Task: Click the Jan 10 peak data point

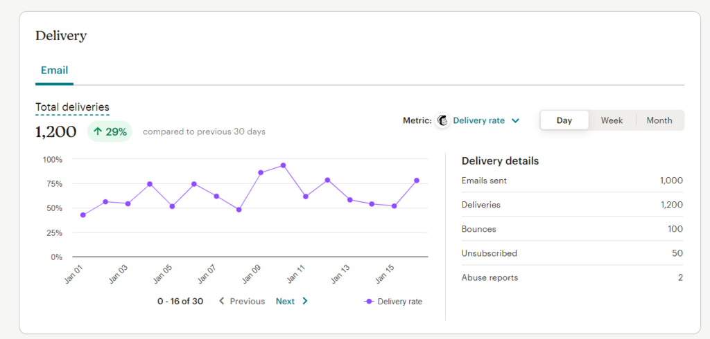Action: coord(283,165)
